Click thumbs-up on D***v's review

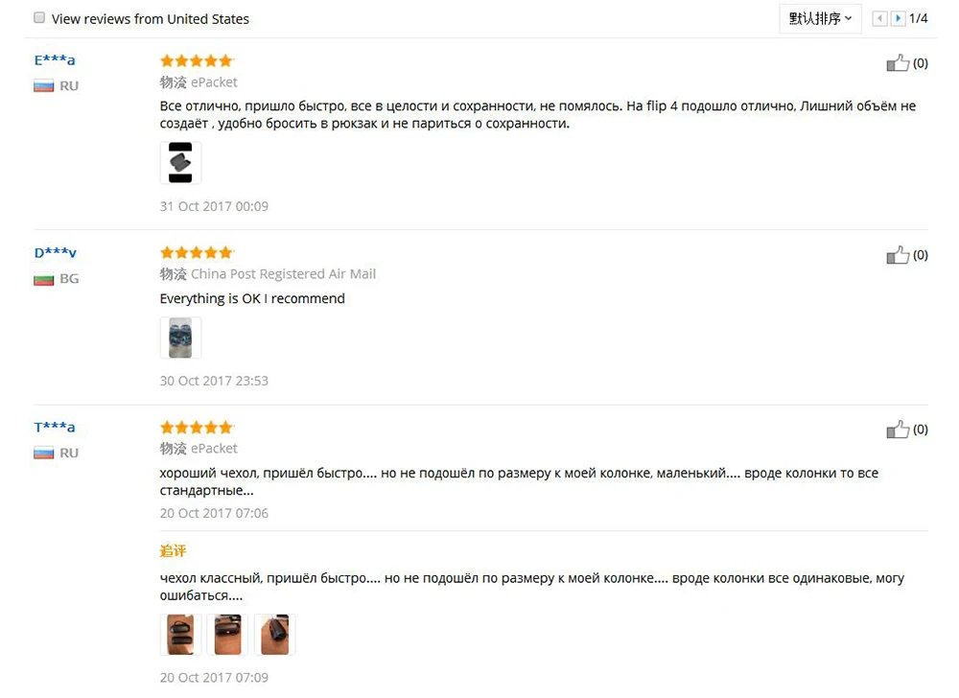click(x=898, y=255)
